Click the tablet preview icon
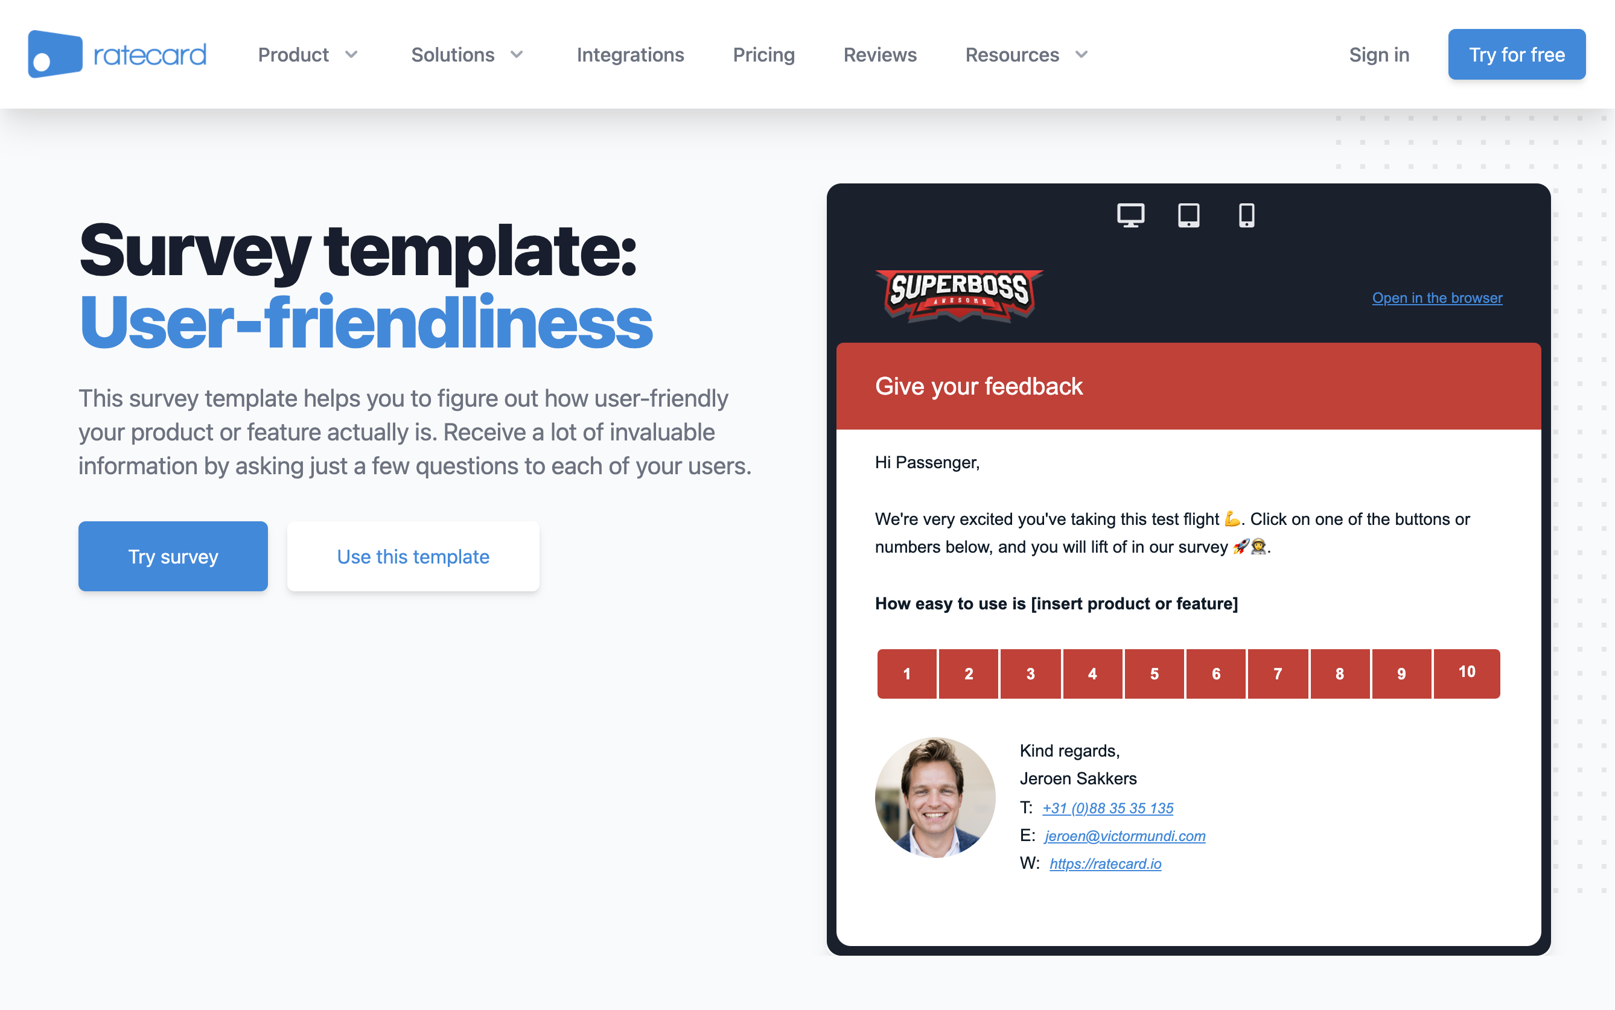1615x1010 pixels. [x=1188, y=214]
